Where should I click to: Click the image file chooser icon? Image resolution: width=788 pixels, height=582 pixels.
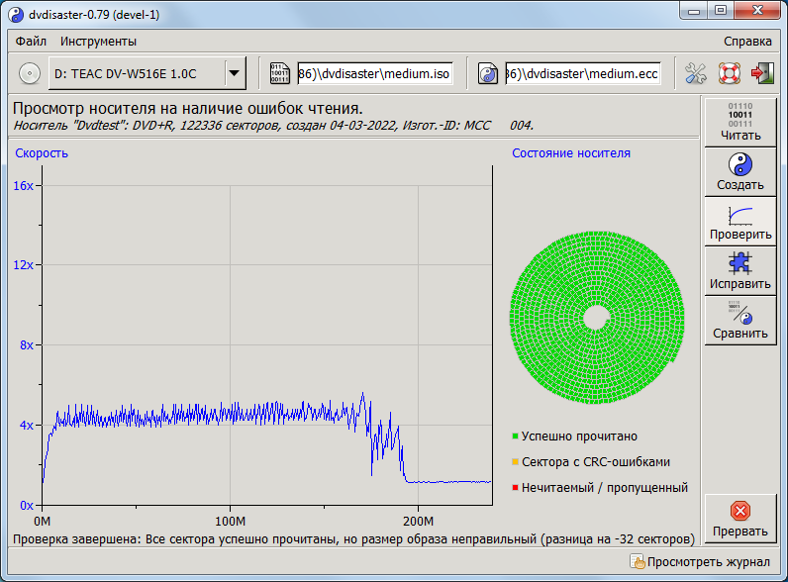click(280, 73)
